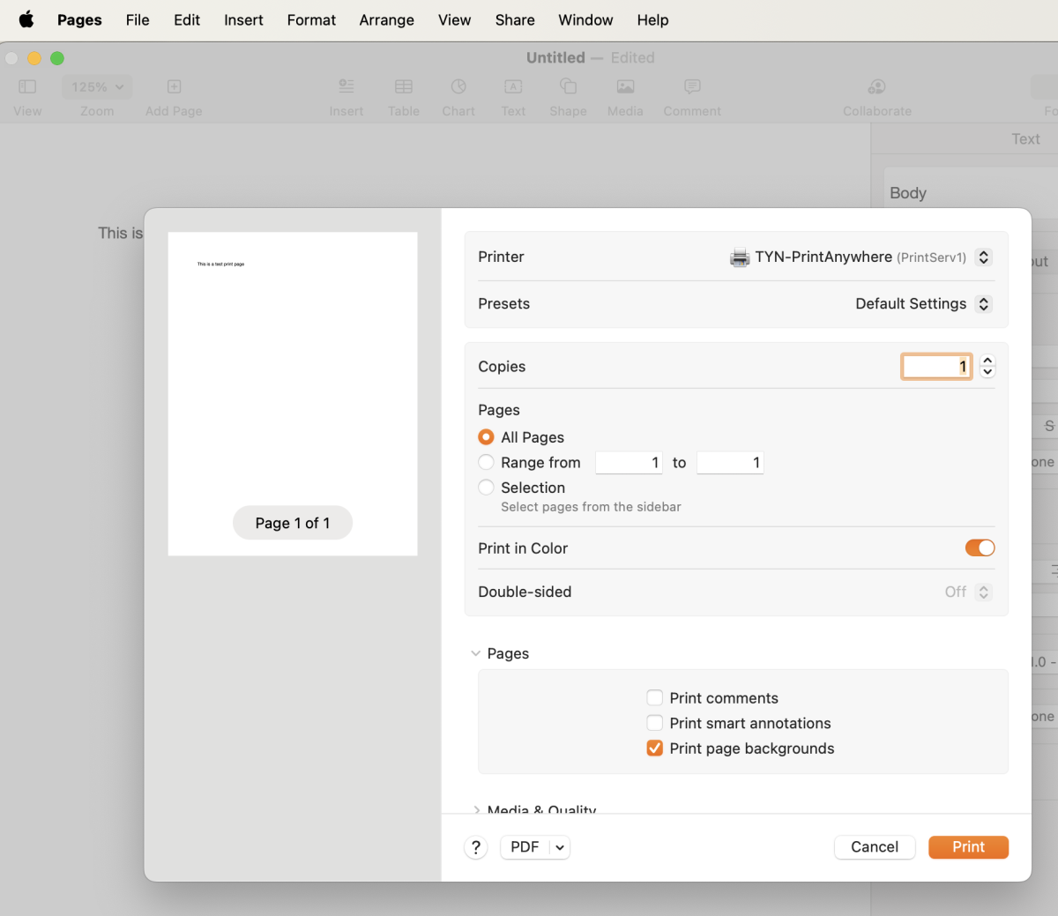Uncheck Print page backgrounds
This screenshot has height=916, width=1058.
[655, 748]
